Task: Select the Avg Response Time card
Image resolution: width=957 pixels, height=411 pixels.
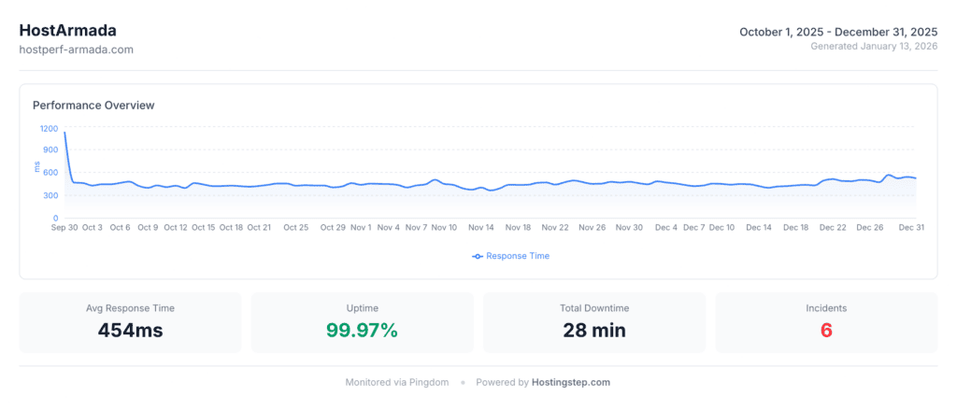Action: pos(130,322)
